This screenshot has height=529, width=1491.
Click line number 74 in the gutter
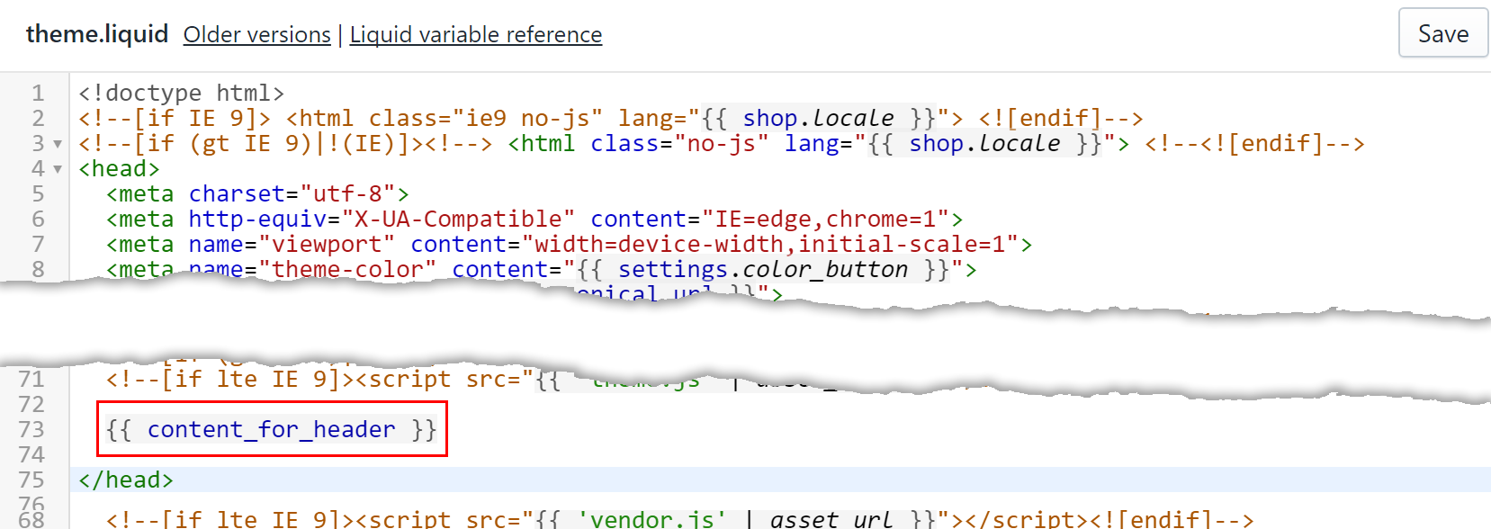[x=31, y=455]
